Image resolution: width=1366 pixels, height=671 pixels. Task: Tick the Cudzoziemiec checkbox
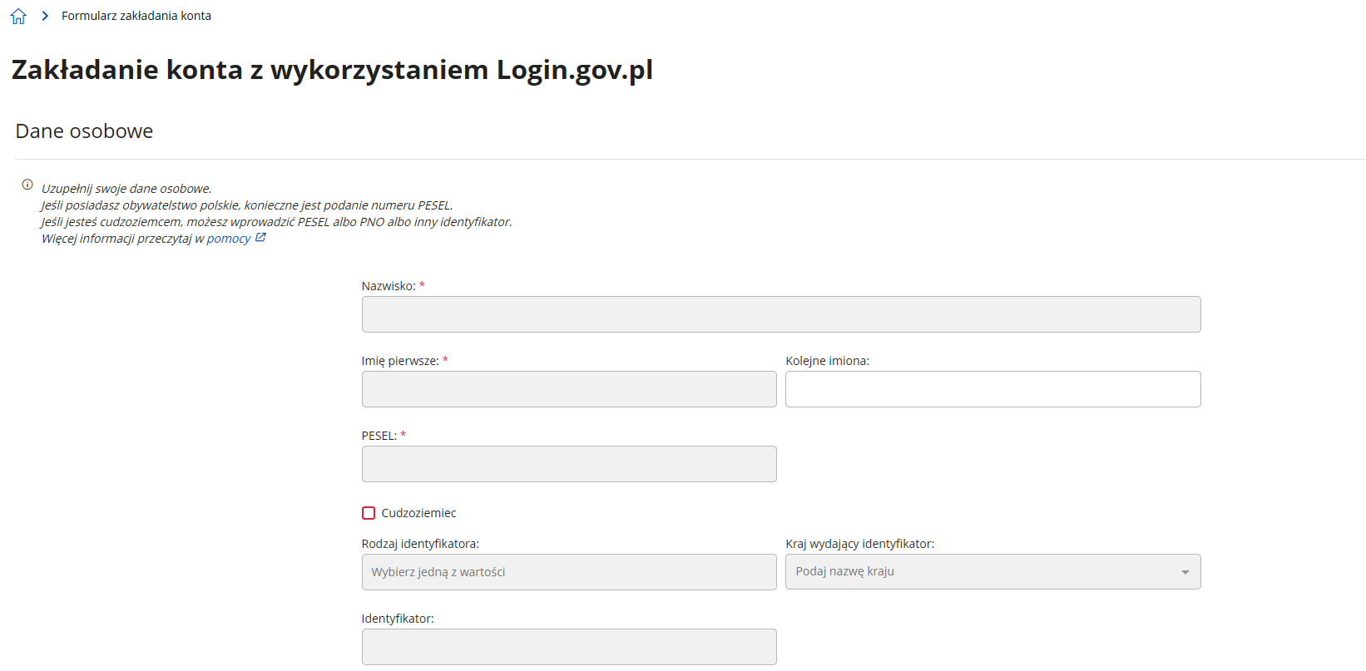click(369, 513)
